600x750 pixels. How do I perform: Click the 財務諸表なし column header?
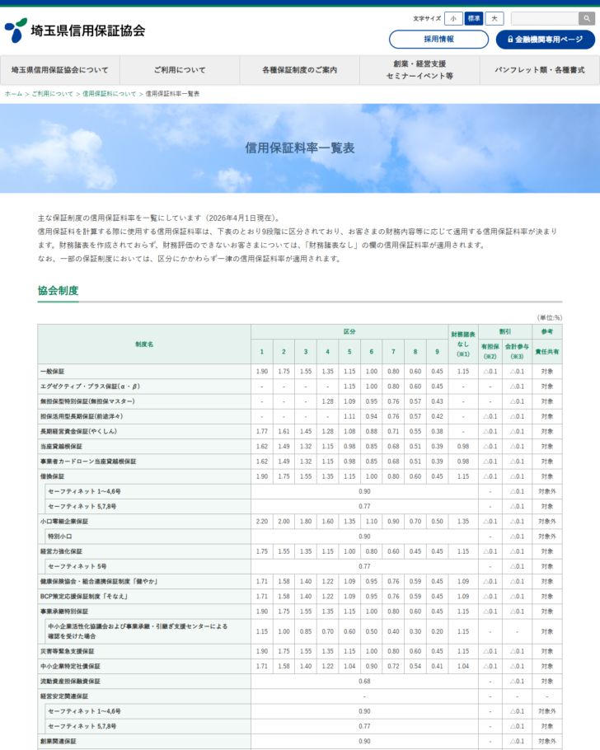[x=463, y=345]
